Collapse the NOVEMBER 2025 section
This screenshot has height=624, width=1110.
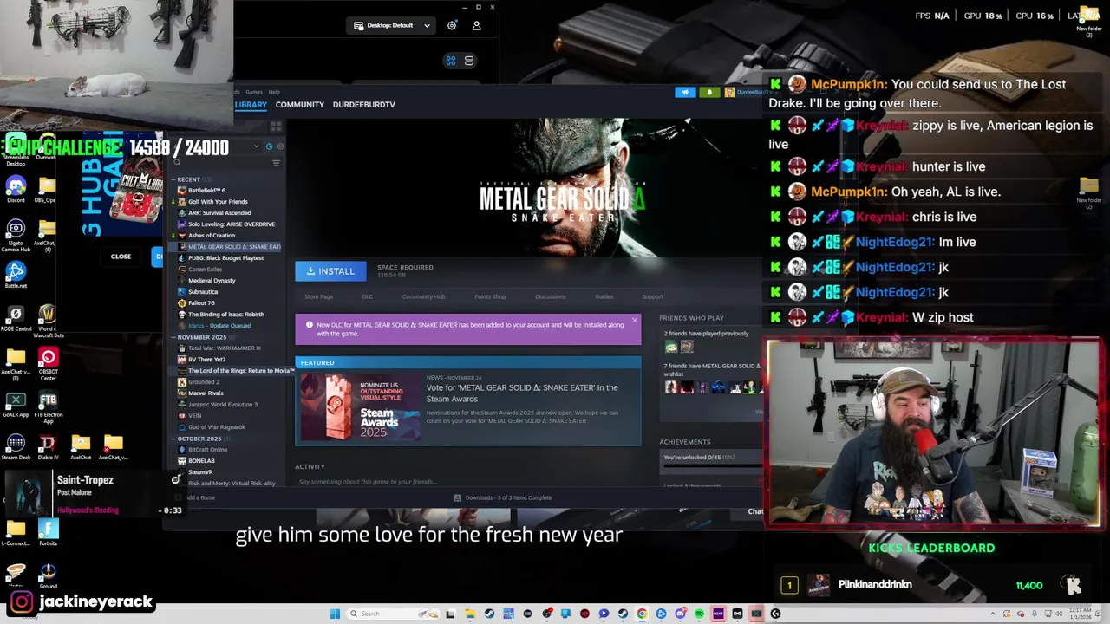(x=201, y=337)
